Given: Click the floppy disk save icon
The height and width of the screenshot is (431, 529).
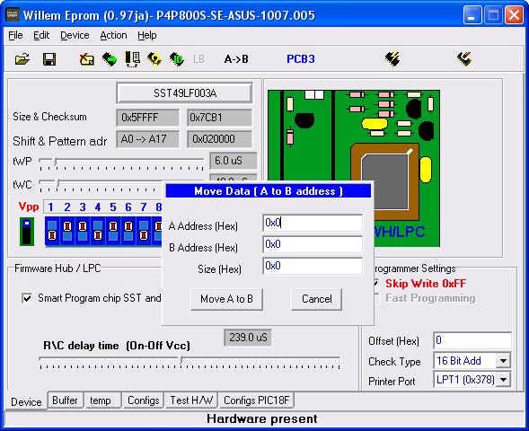Looking at the screenshot, I should (x=49, y=59).
